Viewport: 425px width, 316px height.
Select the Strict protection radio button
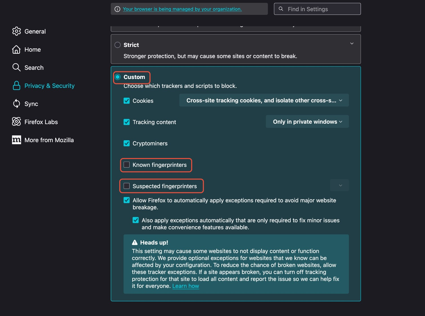[x=118, y=45]
